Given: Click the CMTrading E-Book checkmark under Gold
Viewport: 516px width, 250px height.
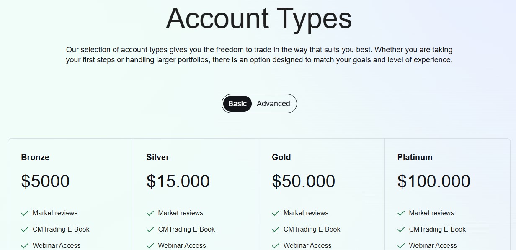Looking at the screenshot, I should (x=276, y=229).
